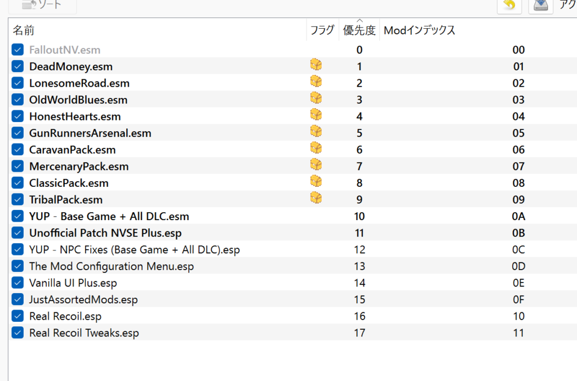Toggle the JustAssortedMods.esp checkbox
This screenshot has width=577, height=381.
(x=18, y=299)
